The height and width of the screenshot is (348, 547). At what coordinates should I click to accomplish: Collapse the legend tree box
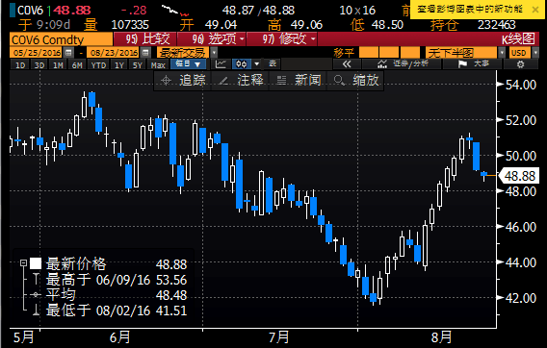(x=24, y=263)
